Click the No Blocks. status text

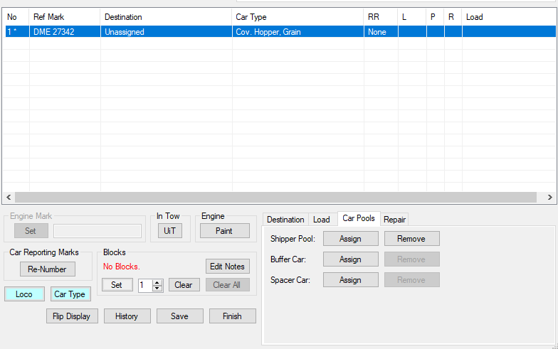click(x=122, y=267)
